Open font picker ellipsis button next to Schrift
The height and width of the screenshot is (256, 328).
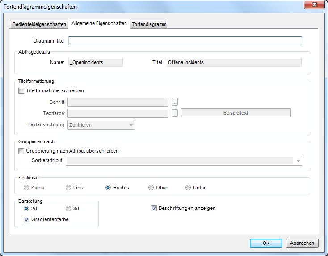(x=175, y=102)
